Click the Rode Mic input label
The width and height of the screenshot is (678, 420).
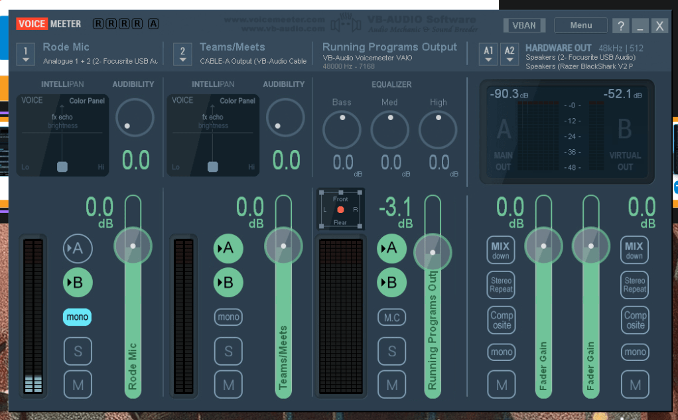pyautogui.click(x=66, y=46)
